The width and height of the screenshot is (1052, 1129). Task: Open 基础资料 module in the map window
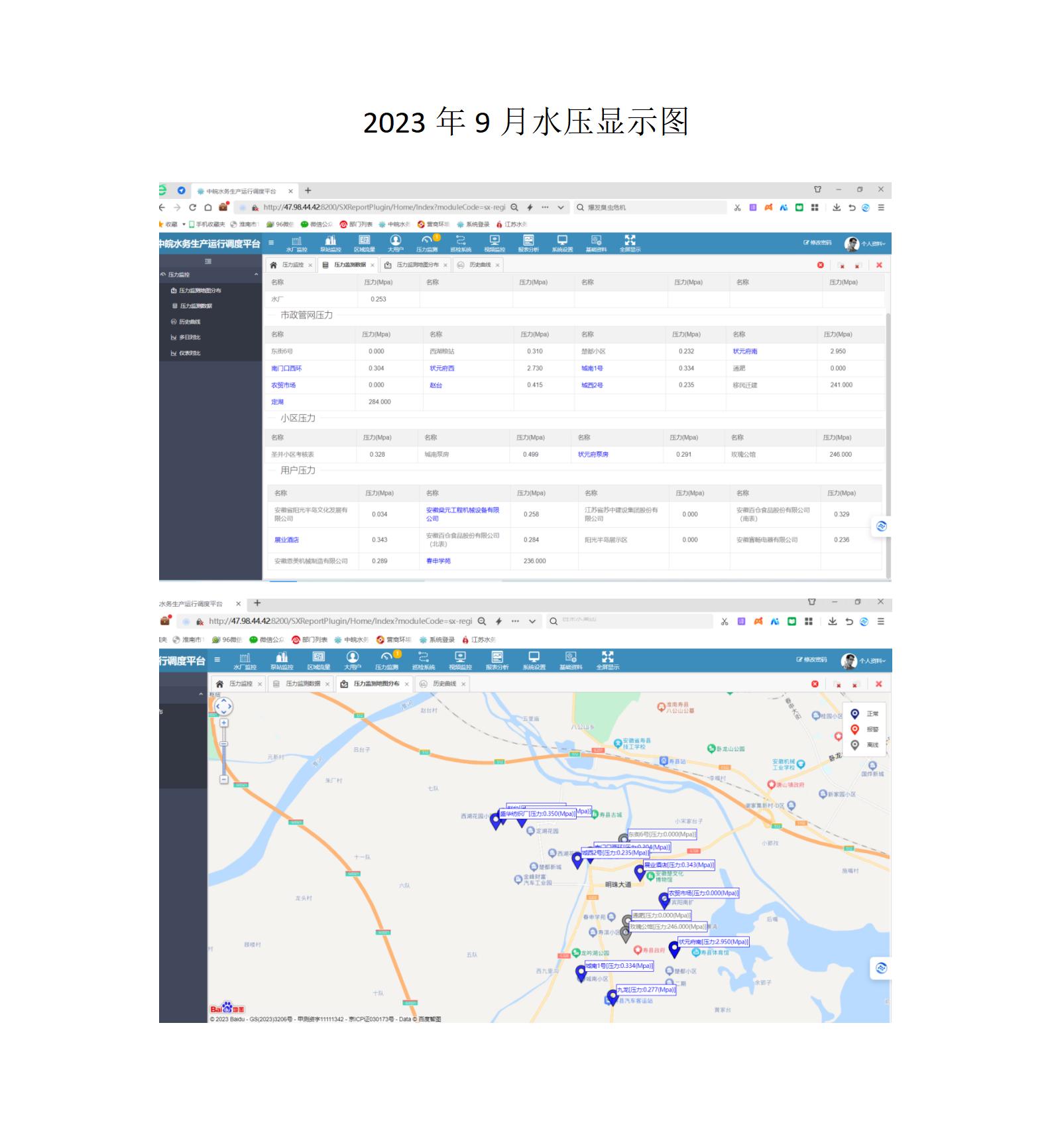(571, 660)
